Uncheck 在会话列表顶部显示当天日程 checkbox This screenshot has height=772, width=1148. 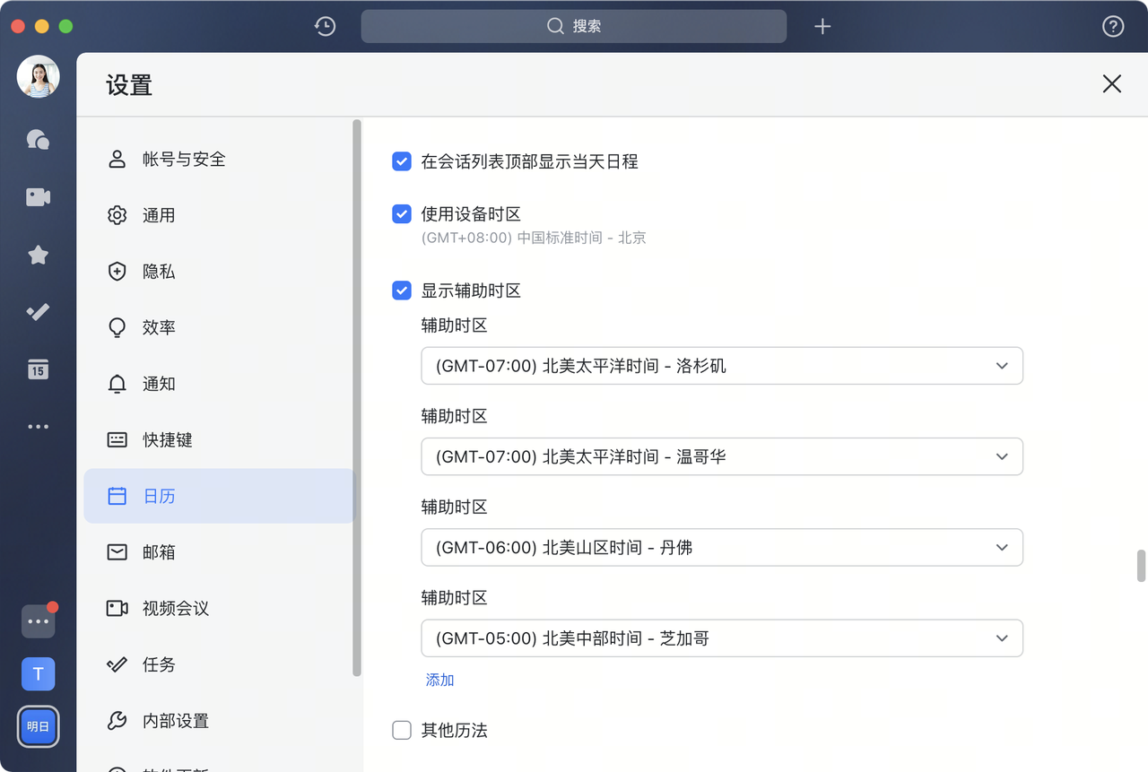tap(402, 161)
